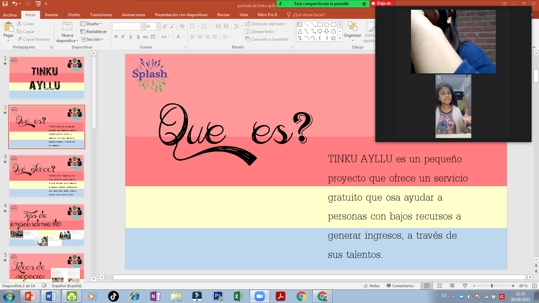This screenshot has height=303, width=539.
Task: Save the presentation with the disk icon
Action: pos(6,4)
